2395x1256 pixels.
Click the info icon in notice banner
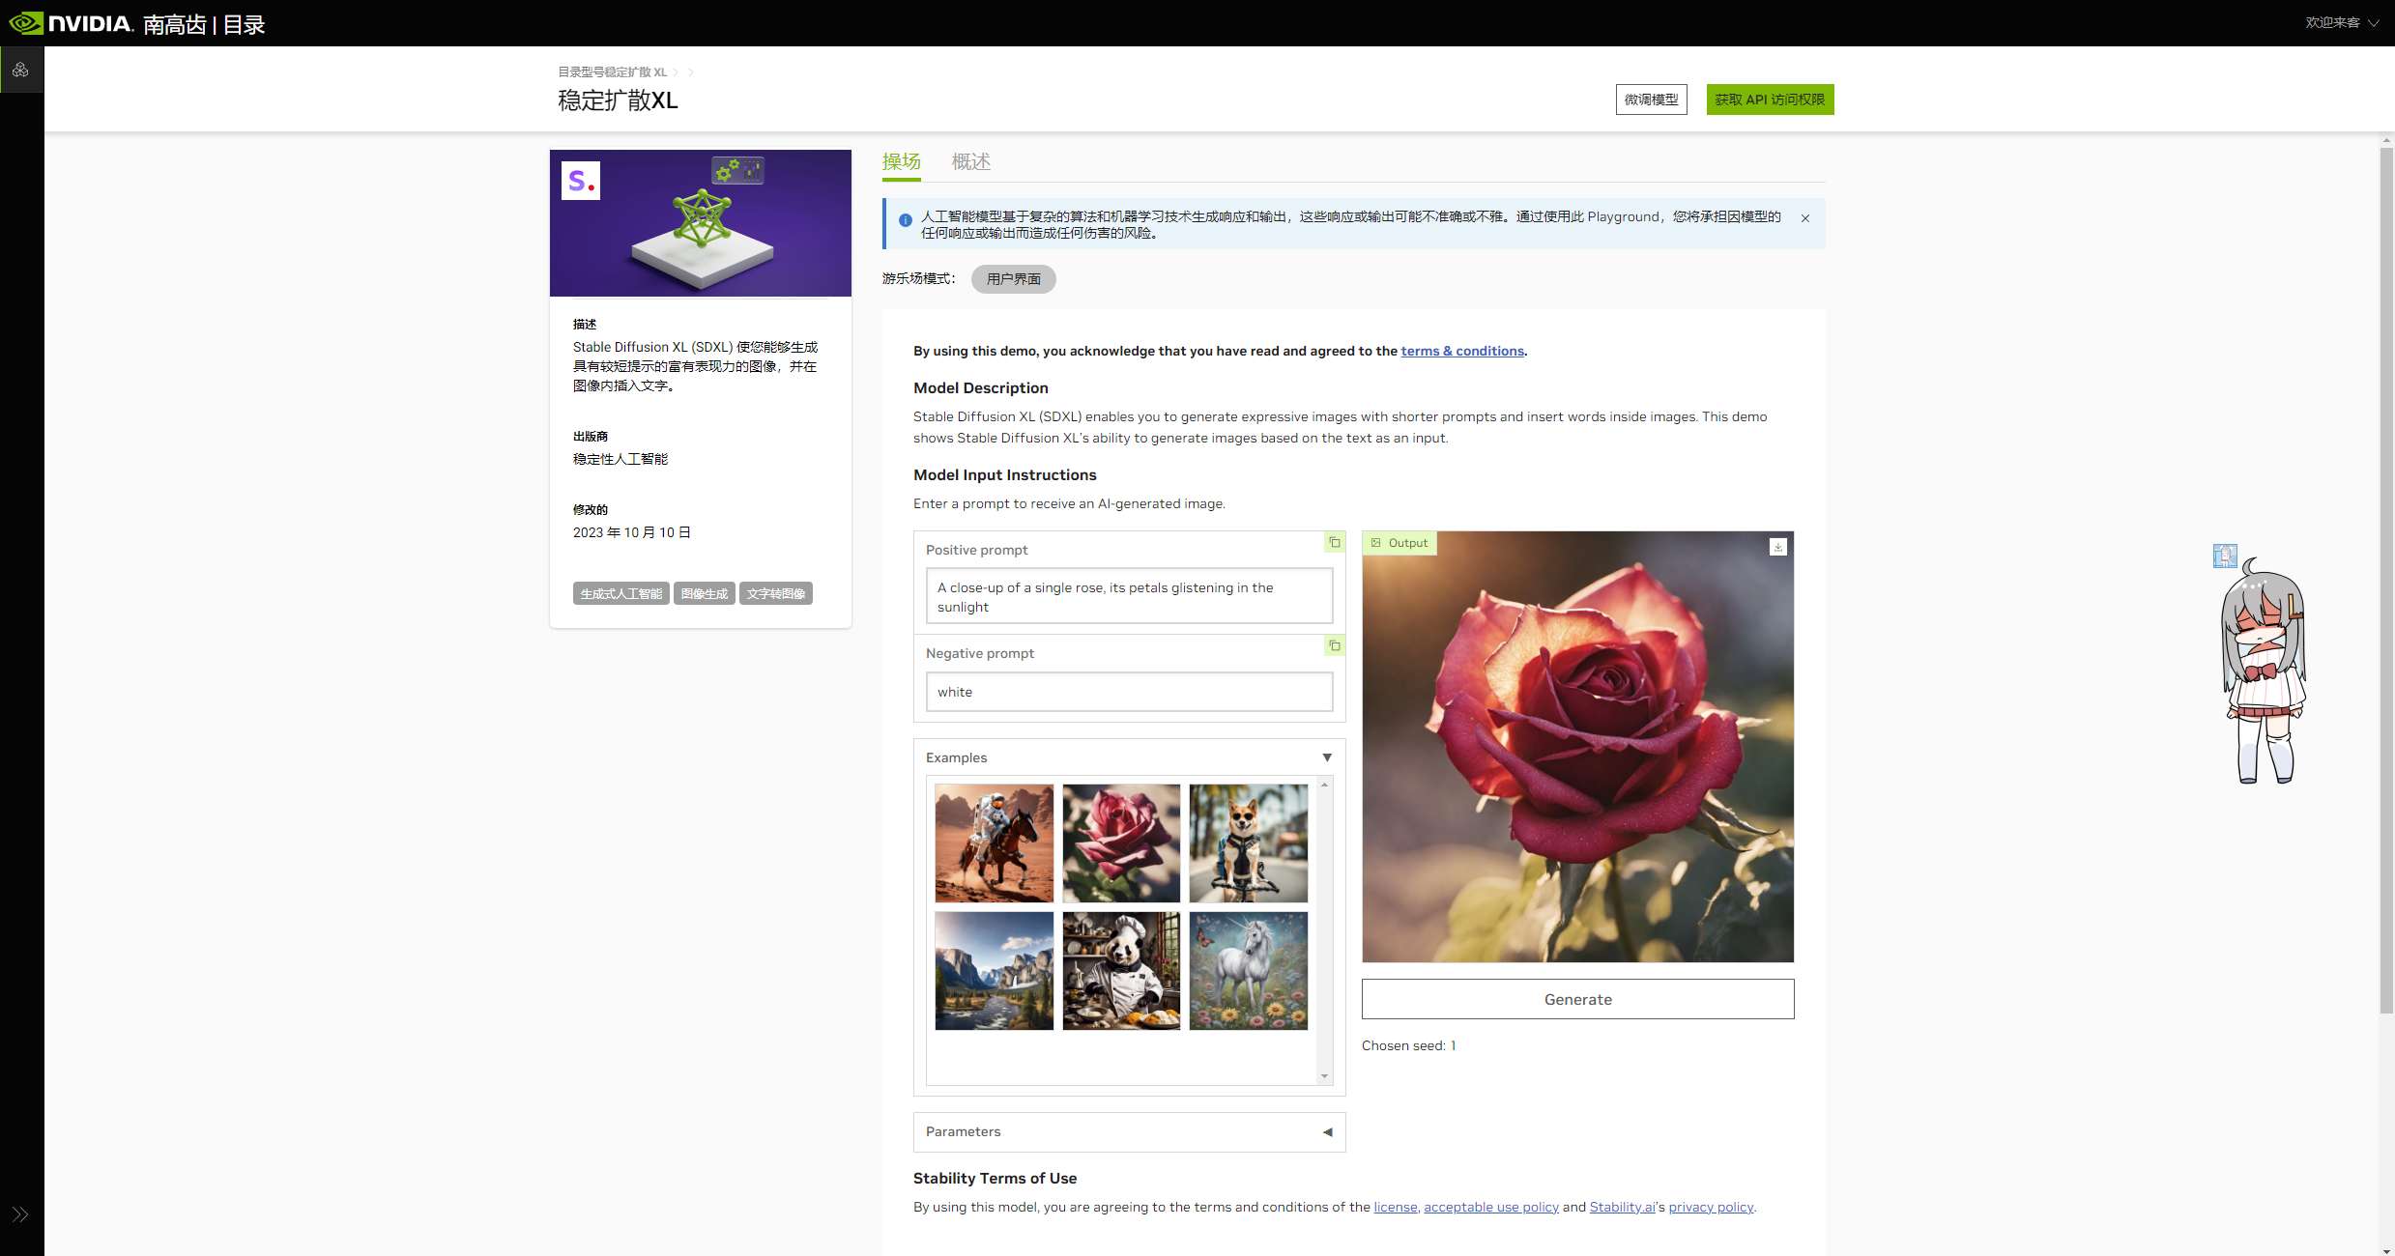tap(906, 220)
